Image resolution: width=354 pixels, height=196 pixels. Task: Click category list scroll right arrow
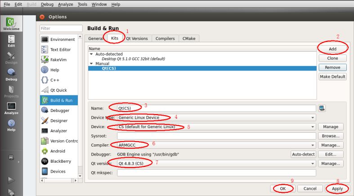point(76,180)
